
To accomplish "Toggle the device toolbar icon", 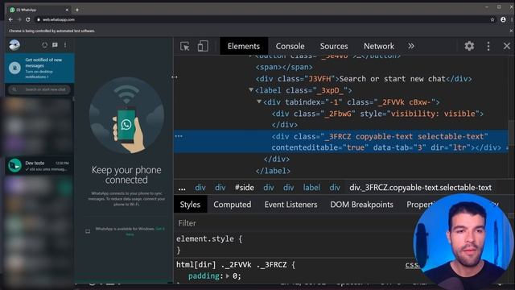I will coord(203,46).
